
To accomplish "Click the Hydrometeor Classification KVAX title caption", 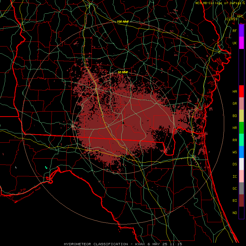I will (x=123, y=244).
